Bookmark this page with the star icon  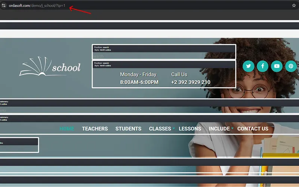pos(294,6)
